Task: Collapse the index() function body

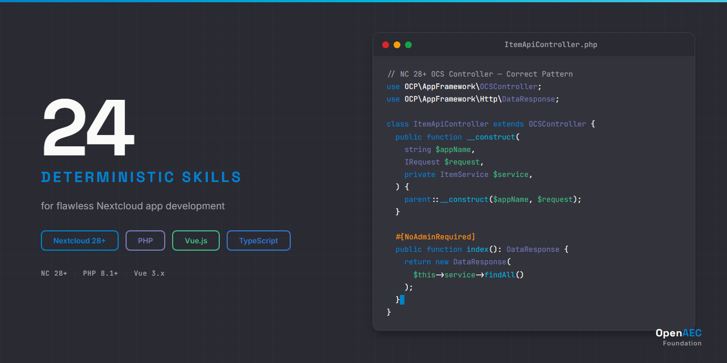Action: pyautogui.click(x=479, y=249)
